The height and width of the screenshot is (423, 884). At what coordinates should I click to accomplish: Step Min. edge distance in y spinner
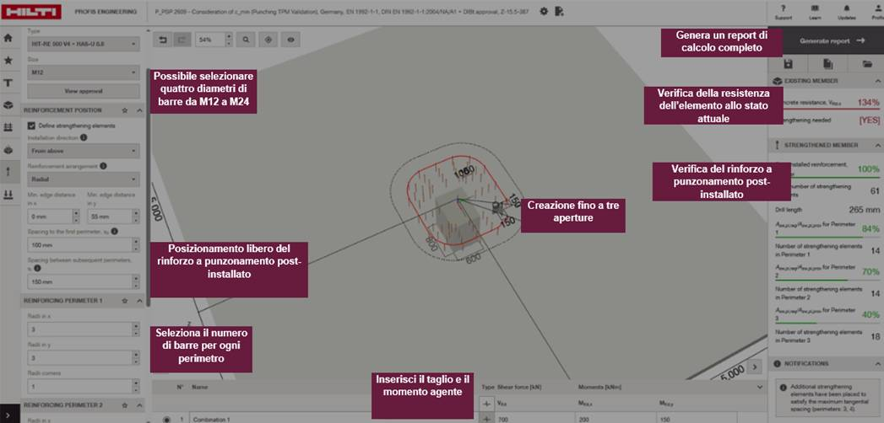(x=136, y=217)
